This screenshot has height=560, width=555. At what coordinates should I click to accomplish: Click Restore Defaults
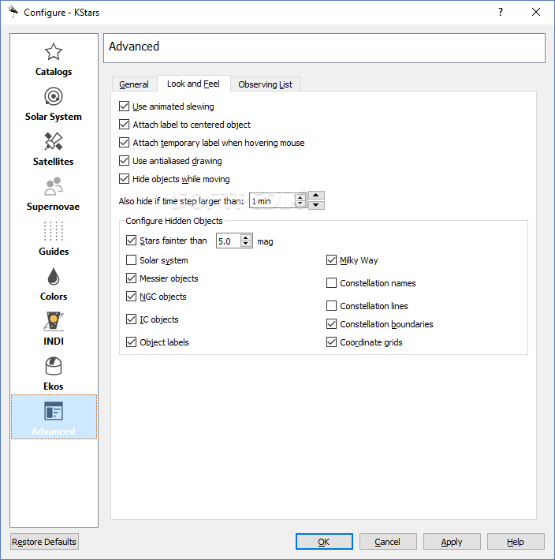click(x=44, y=542)
